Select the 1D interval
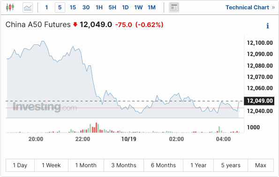 [x=125, y=7]
